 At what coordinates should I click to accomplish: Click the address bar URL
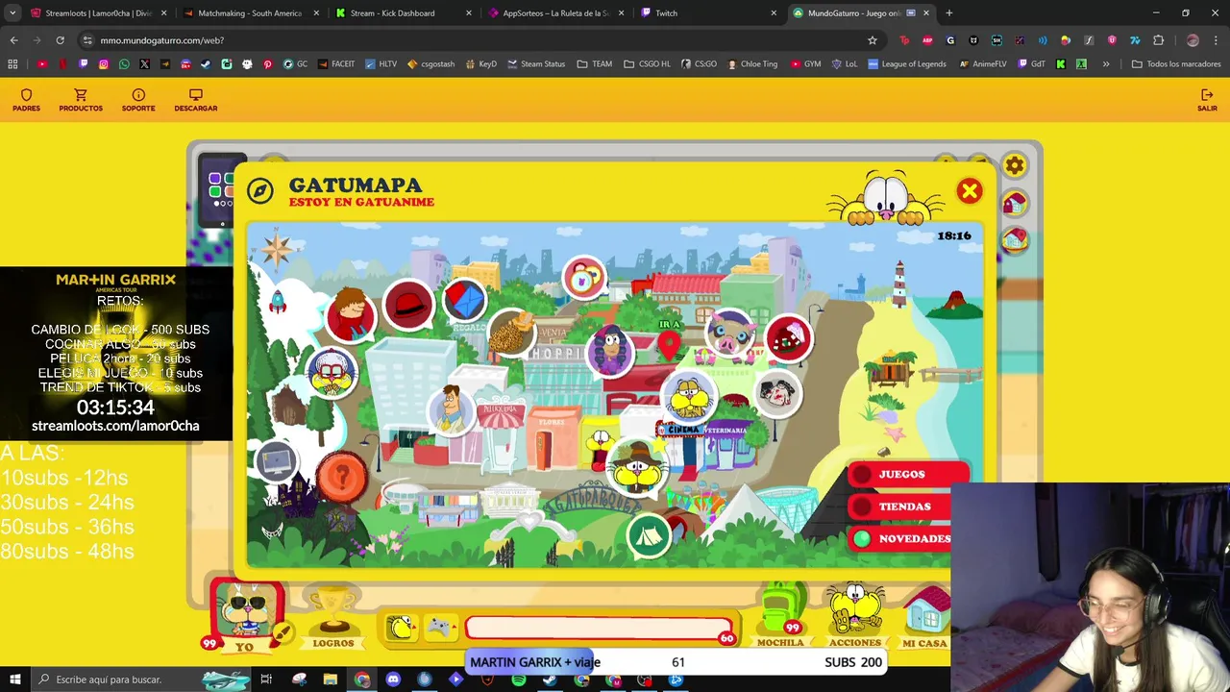(x=161, y=40)
